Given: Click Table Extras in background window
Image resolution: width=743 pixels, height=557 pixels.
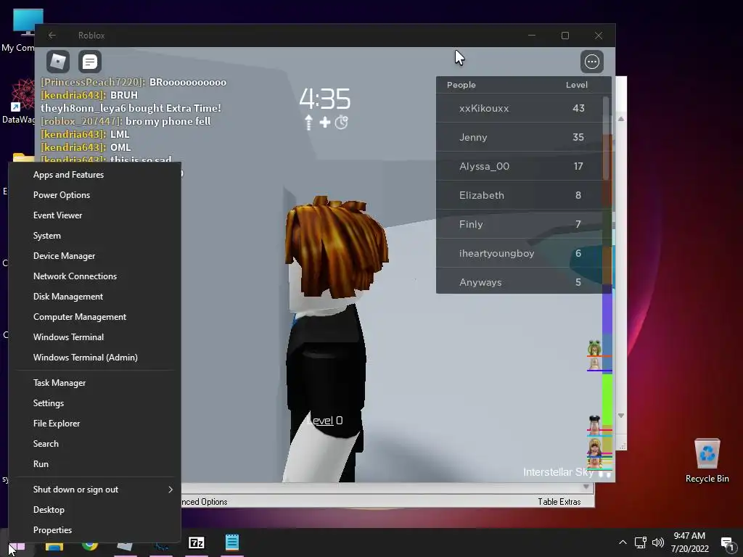Looking at the screenshot, I should (559, 502).
